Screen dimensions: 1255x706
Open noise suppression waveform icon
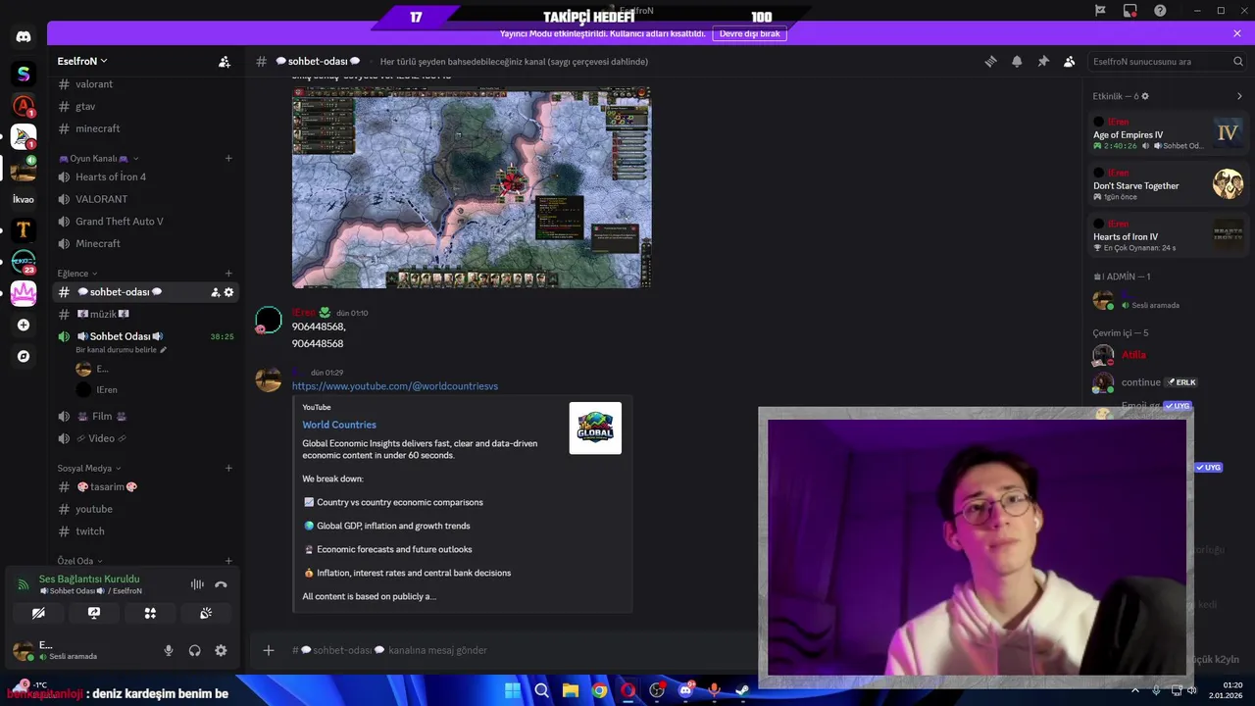[197, 584]
